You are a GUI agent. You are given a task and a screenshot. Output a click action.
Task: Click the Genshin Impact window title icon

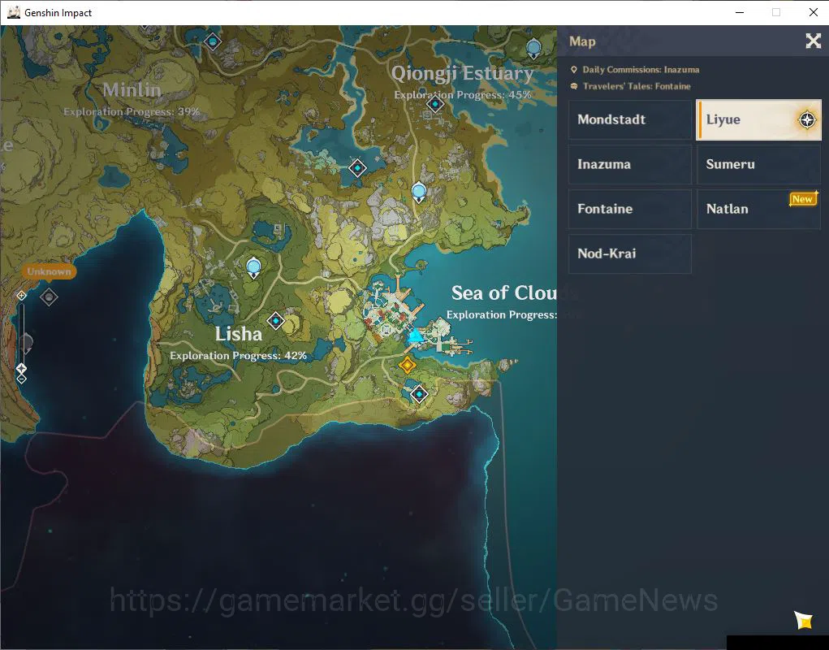tap(14, 12)
